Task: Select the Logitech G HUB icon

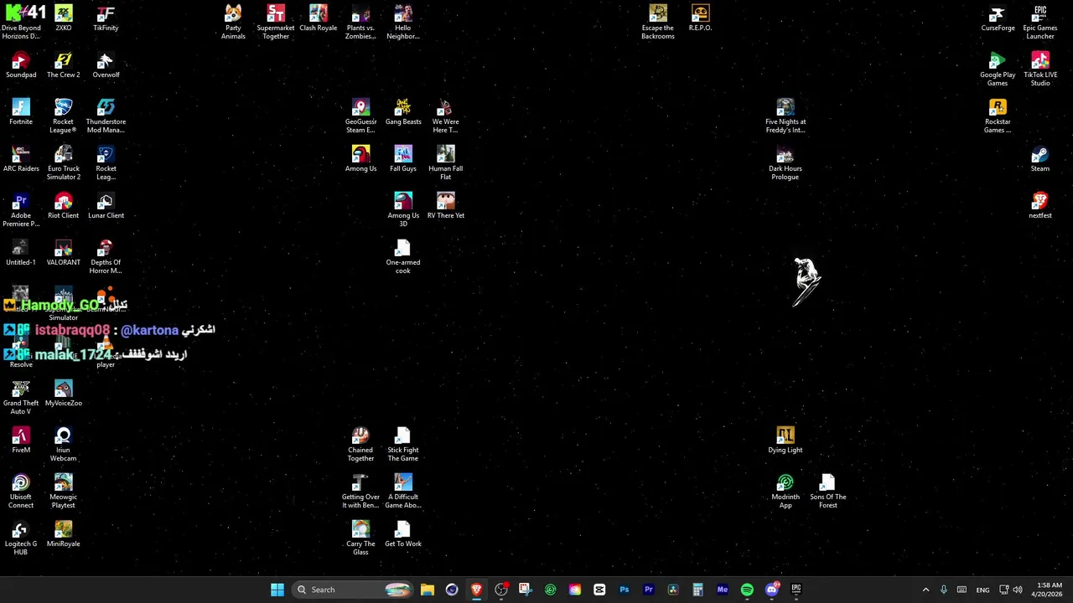Action: [21, 538]
